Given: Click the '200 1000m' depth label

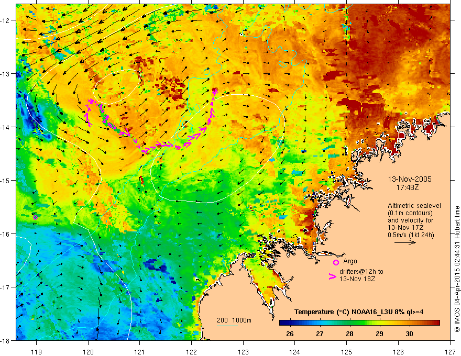Looking at the screenshot, I should click(x=234, y=320).
